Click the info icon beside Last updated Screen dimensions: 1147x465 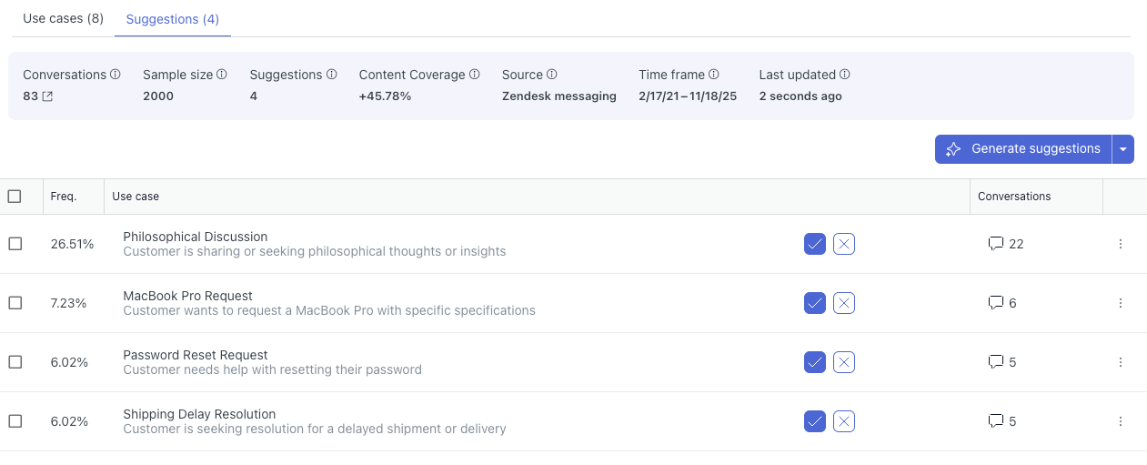tap(845, 75)
